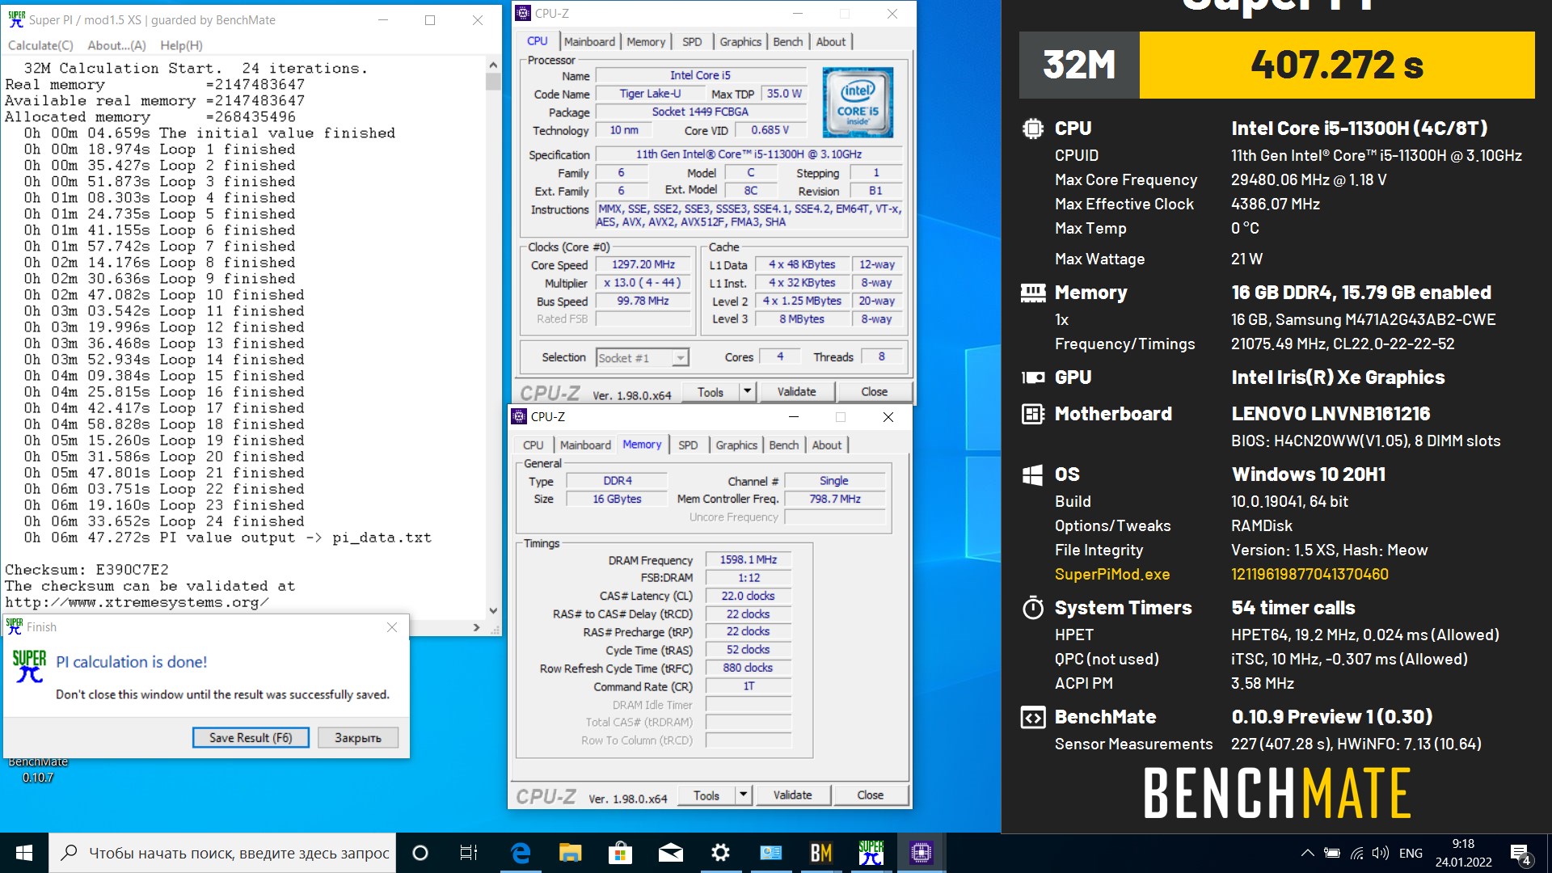
Task: Open Settings gear icon in the taskbar
Action: point(721,853)
